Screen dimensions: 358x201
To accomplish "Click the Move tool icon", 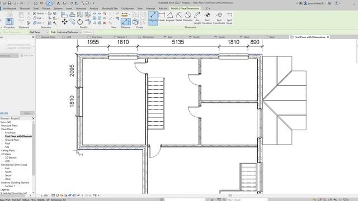I will point(65,22).
